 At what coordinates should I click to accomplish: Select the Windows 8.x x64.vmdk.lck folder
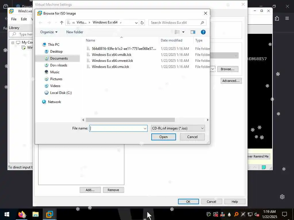coord(111,55)
